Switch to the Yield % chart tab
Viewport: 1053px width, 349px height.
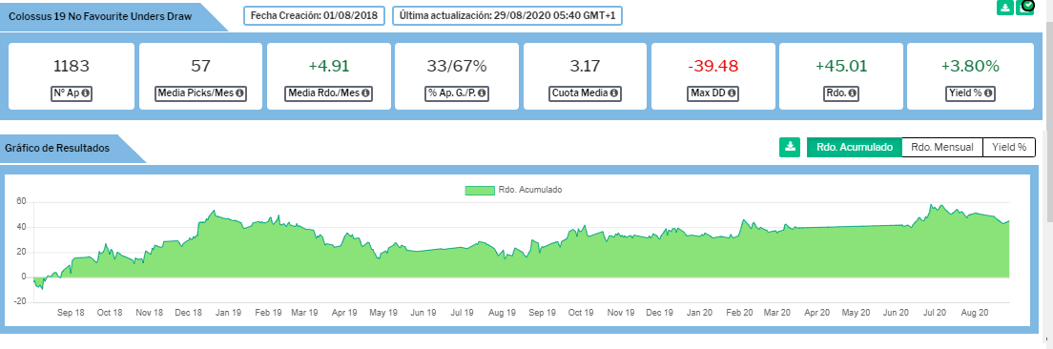pyautogui.click(x=1009, y=147)
